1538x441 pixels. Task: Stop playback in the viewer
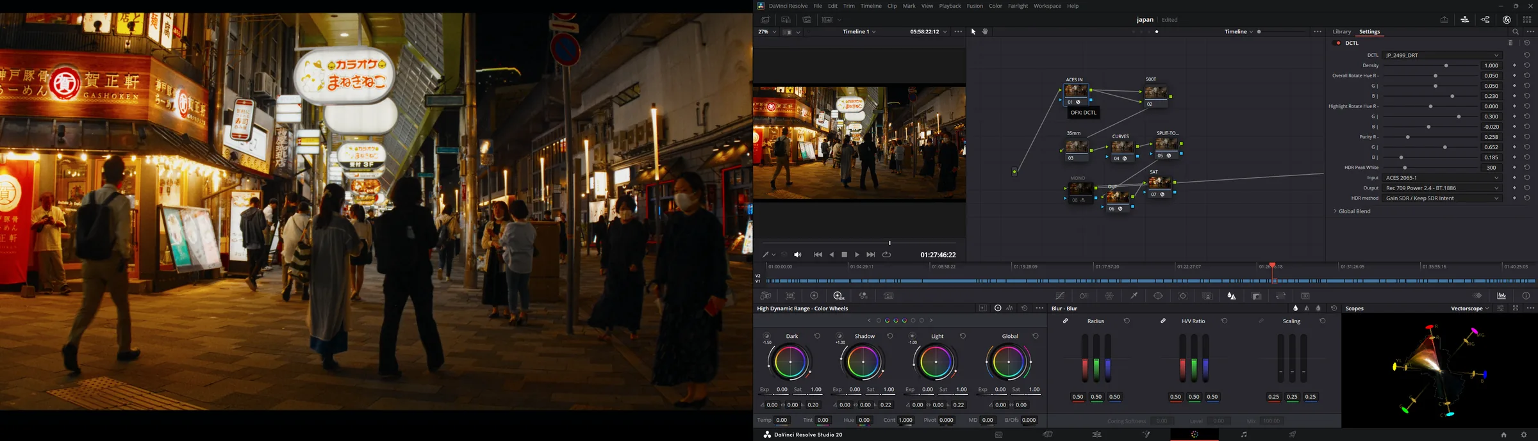point(845,255)
